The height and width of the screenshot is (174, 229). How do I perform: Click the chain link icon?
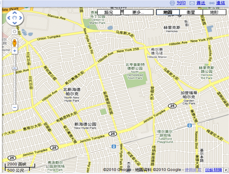pos(211,3)
